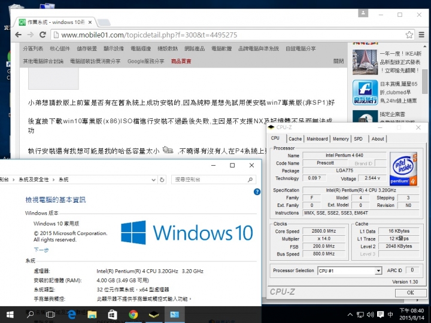
Task: Click the Control Panel search field
Action: point(214,179)
